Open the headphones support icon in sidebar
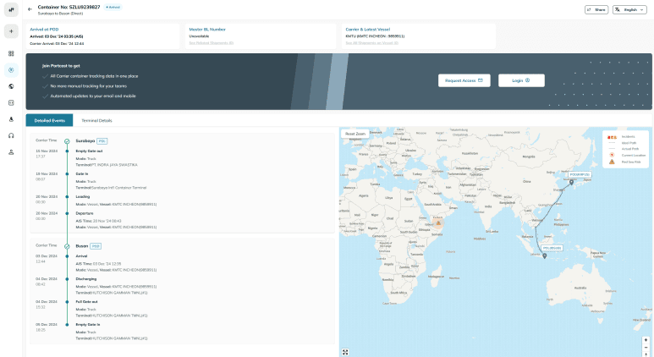 point(11,135)
